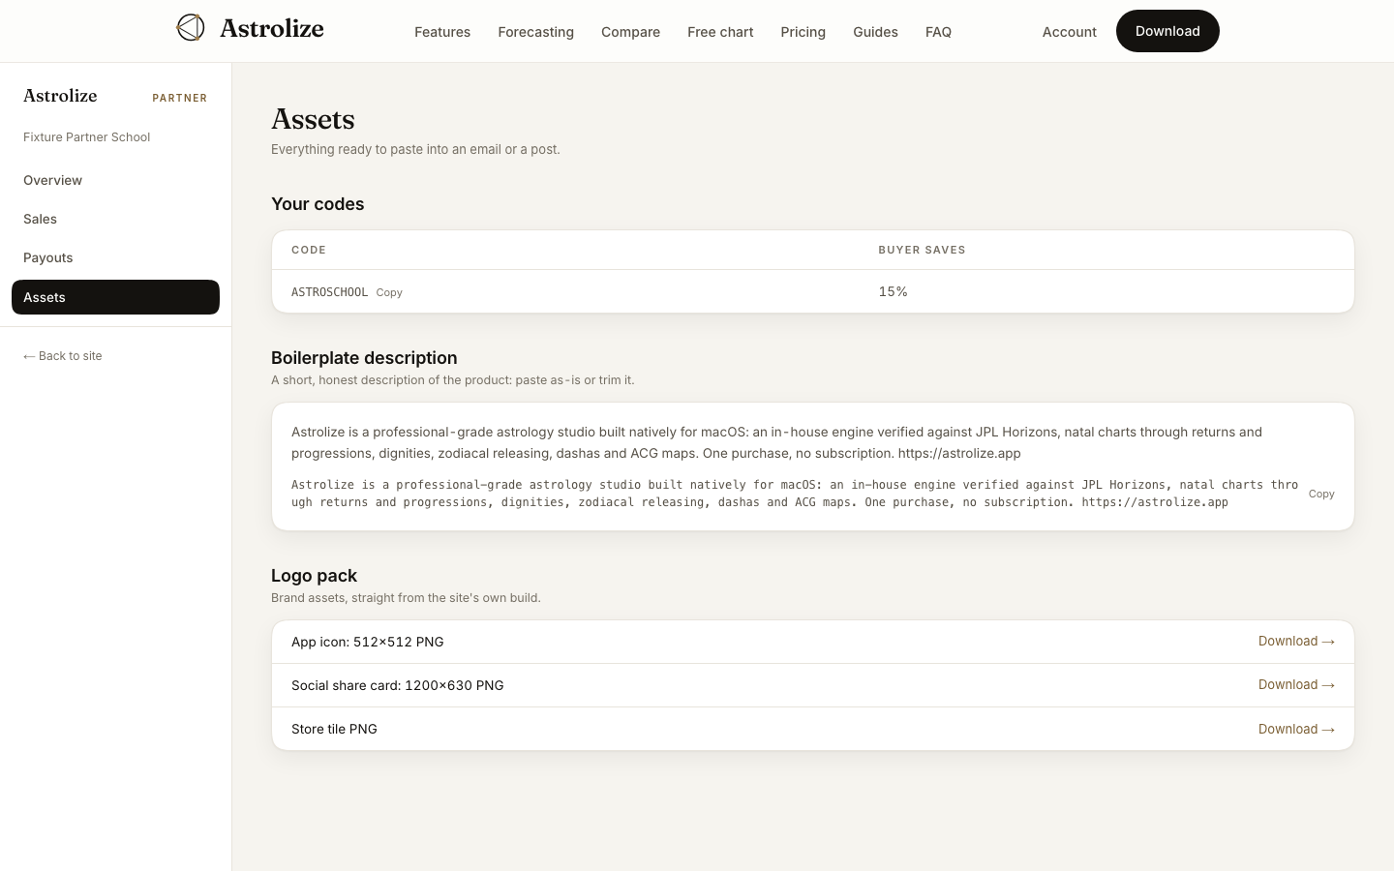Open the FAQ nav link
Image resolution: width=1394 pixels, height=871 pixels.
point(938,32)
